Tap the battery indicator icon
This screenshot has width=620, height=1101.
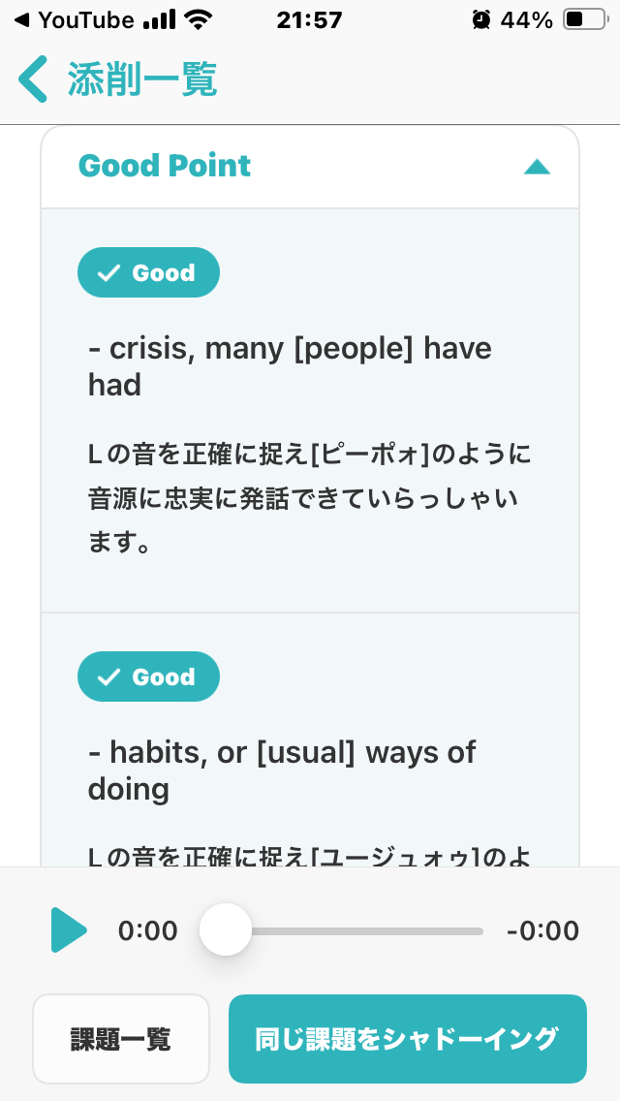pyautogui.click(x=585, y=20)
